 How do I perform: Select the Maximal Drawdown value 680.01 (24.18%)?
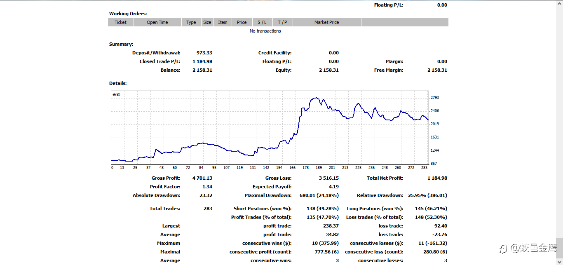tap(319, 195)
